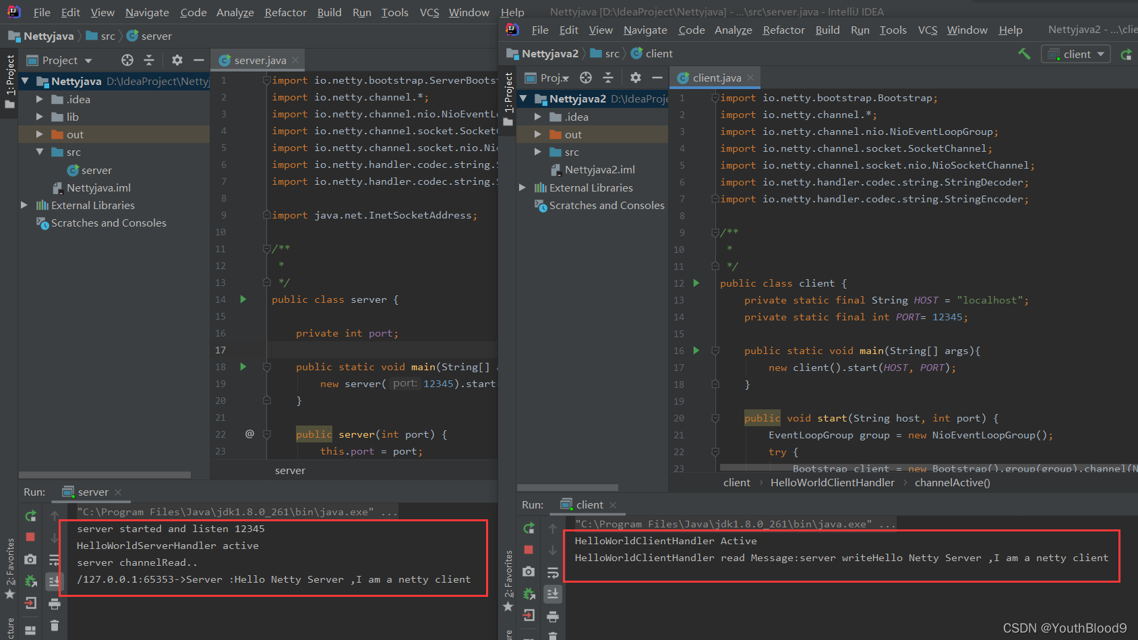1138x640 pixels.
Task: Toggle the 1: Project tool window in Nettyjava2
Action: pos(508,99)
